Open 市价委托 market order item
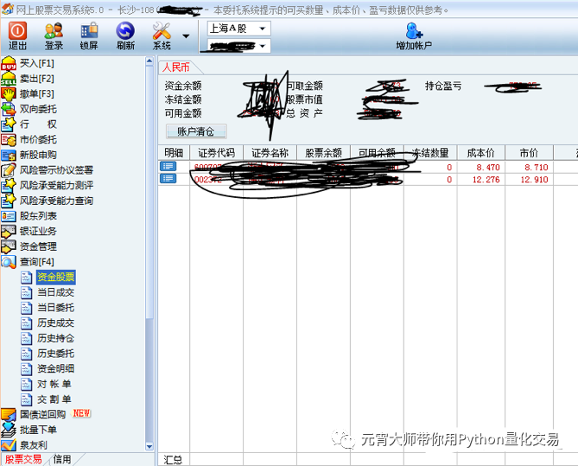Image resolution: width=578 pixels, height=466 pixels. coord(29,139)
